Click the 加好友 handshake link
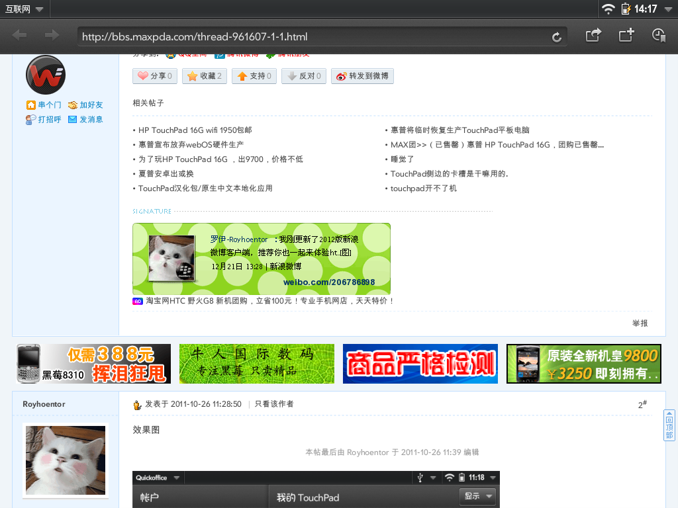The image size is (678, 508). coord(85,105)
